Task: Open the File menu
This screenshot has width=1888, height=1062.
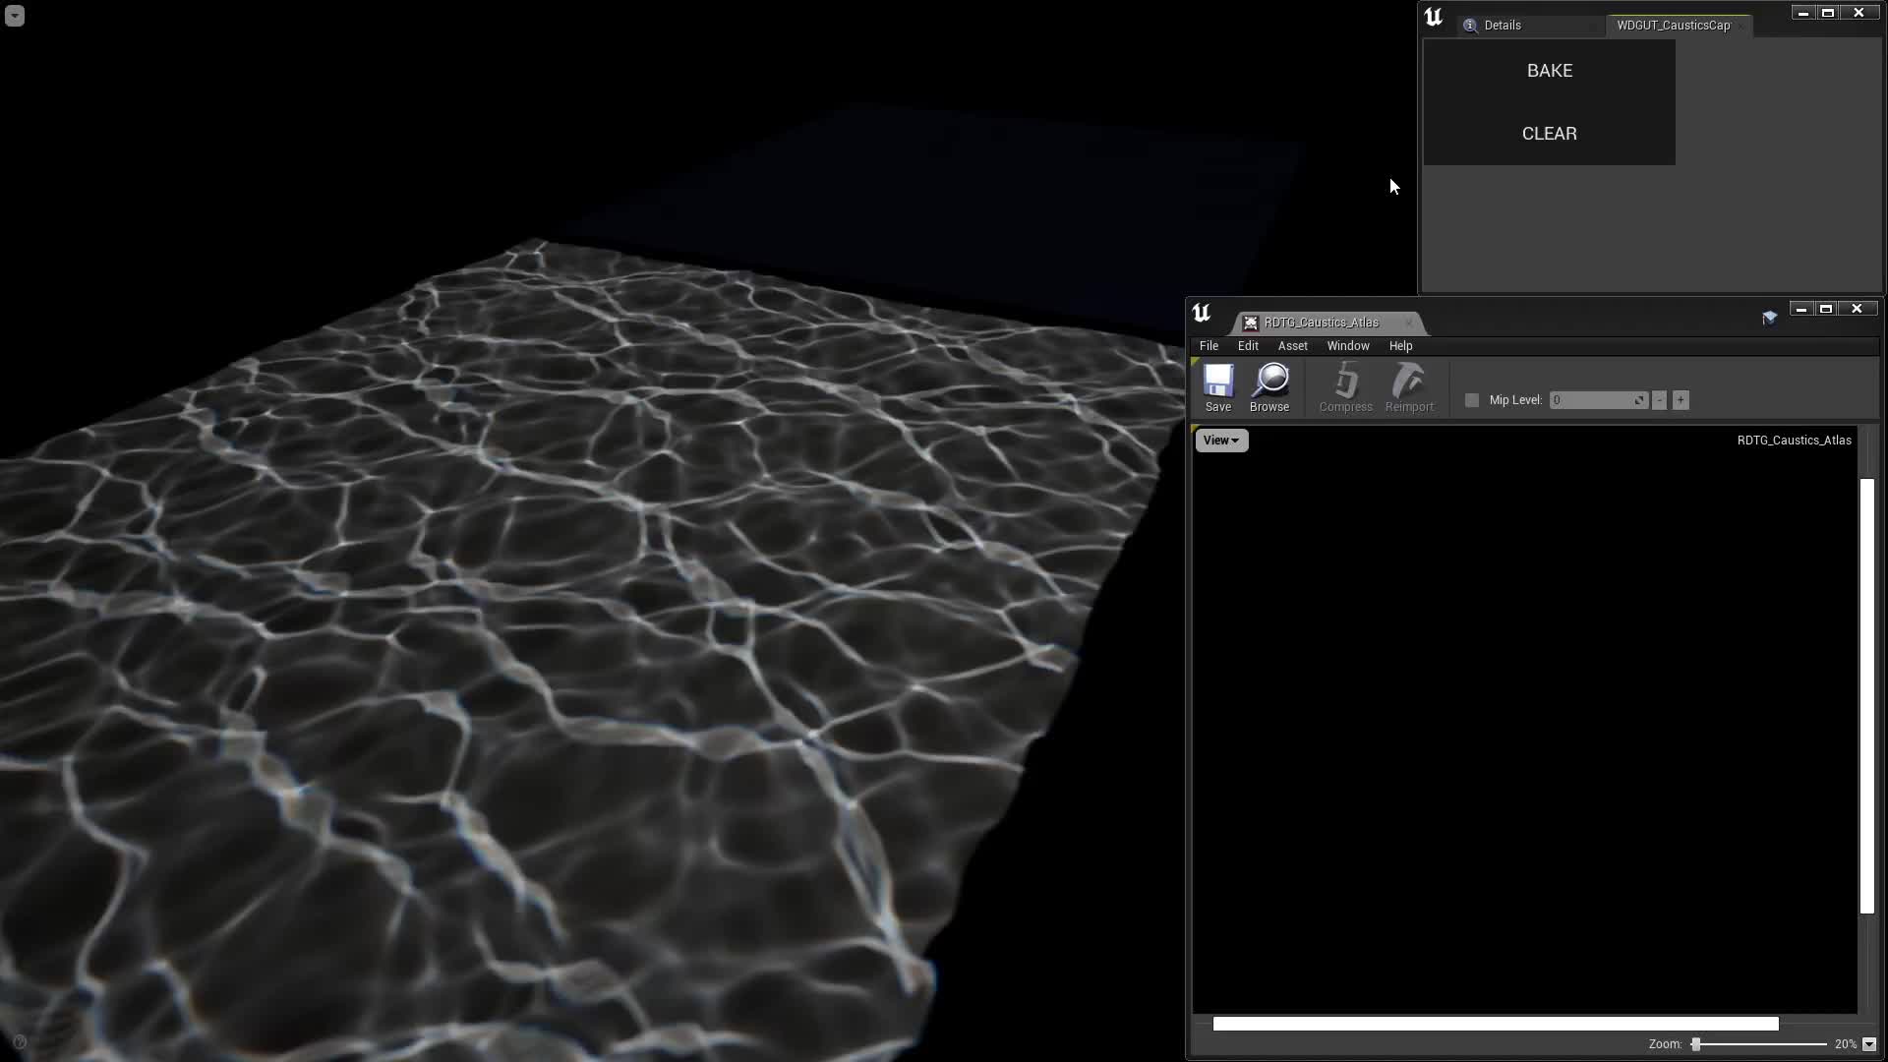Action: [1209, 346]
